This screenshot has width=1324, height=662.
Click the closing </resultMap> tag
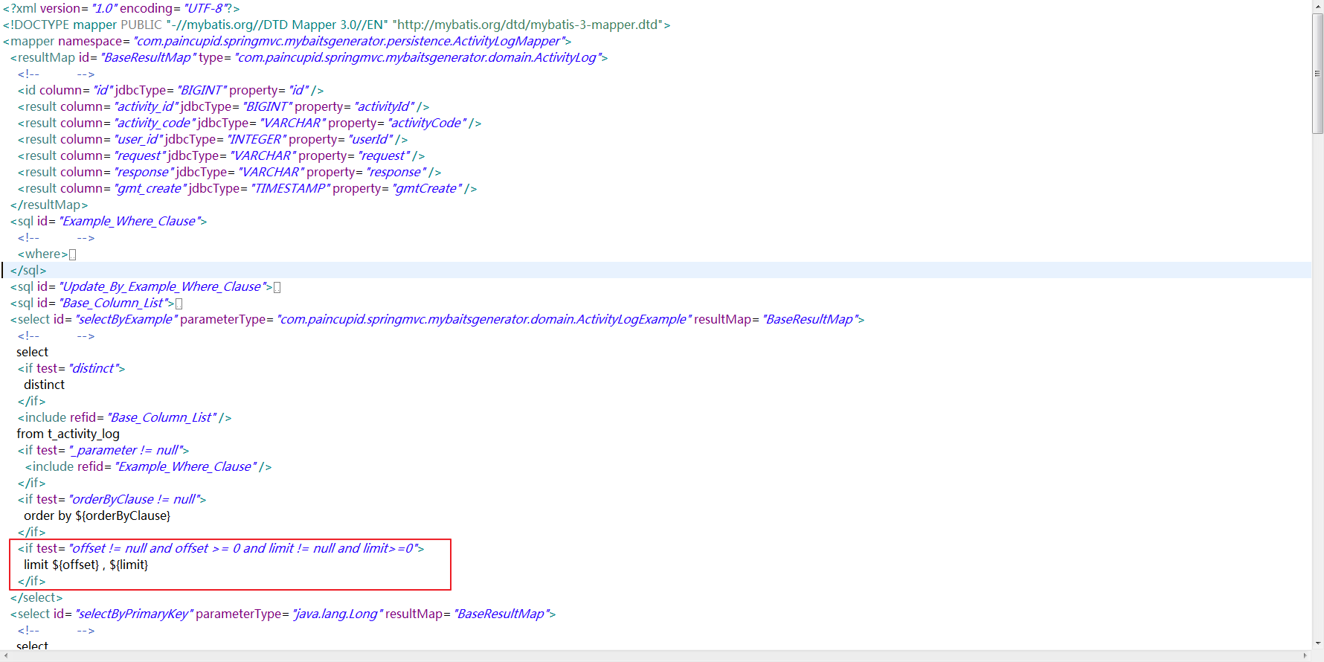point(49,205)
